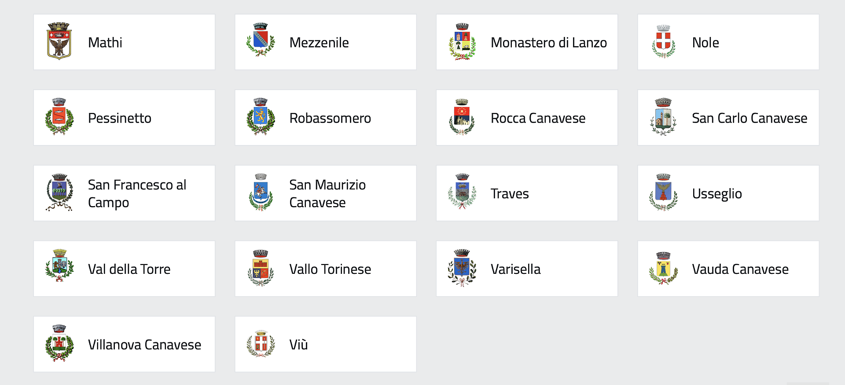Select the Monastero di Lanzo crest
Image resolution: width=845 pixels, height=385 pixels.
[462, 42]
